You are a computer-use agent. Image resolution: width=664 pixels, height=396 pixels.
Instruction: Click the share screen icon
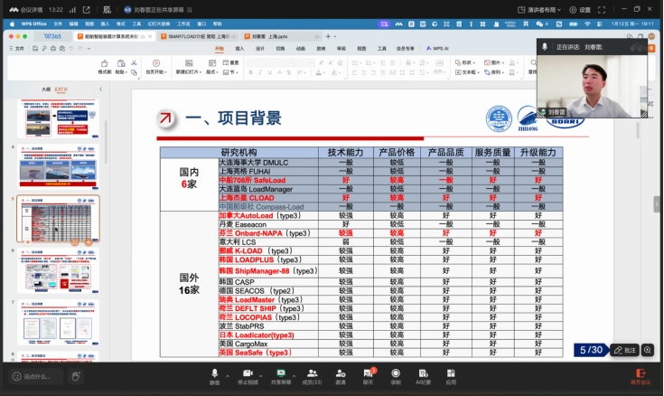click(x=280, y=374)
